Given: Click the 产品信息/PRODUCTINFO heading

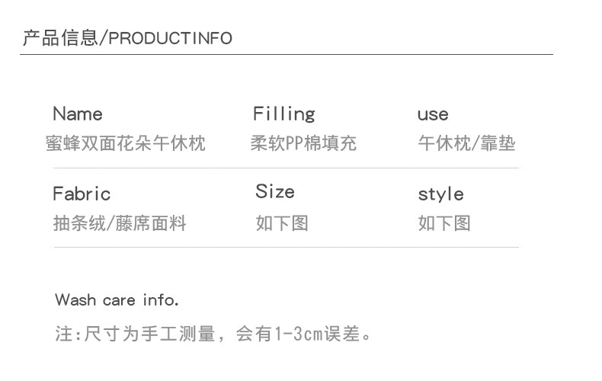Looking at the screenshot, I should click(127, 37).
